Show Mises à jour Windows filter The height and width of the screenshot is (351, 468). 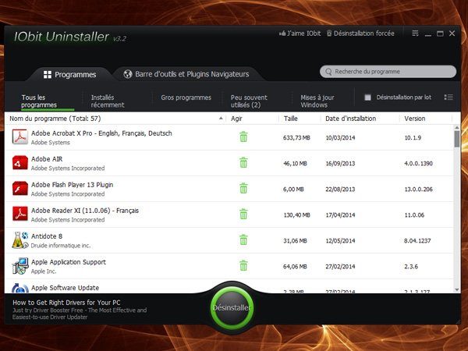317,101
